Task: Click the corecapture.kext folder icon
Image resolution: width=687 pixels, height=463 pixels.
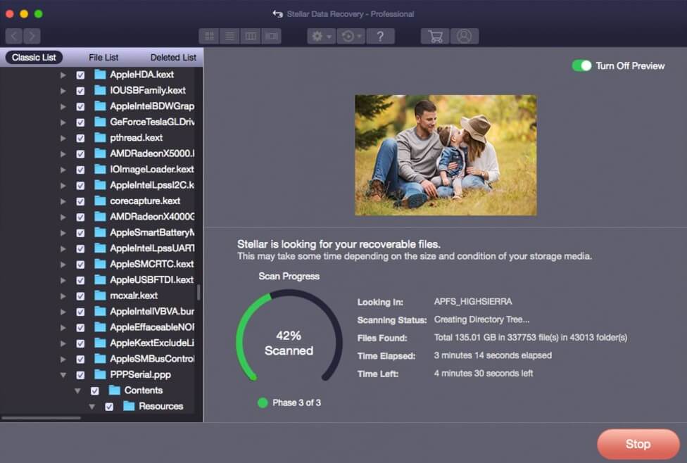Action: (101, 201)
